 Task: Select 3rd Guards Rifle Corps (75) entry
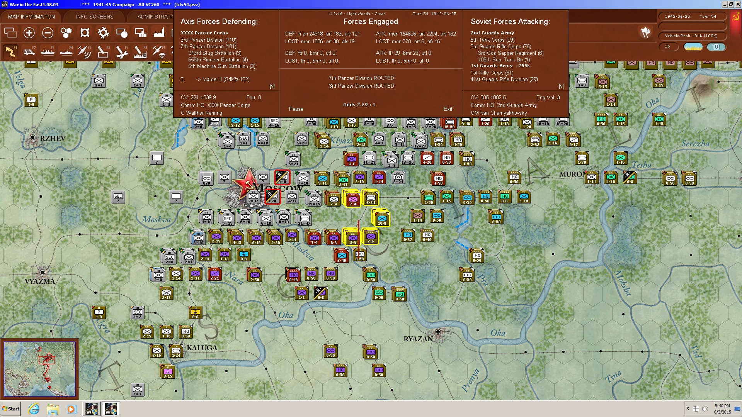click(501, 46)
